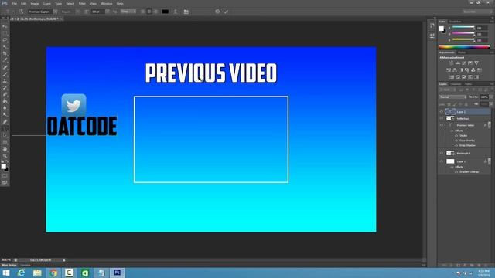
Task: Toggle the Character and Paragraph panels
Action: (x=186, y=12)
